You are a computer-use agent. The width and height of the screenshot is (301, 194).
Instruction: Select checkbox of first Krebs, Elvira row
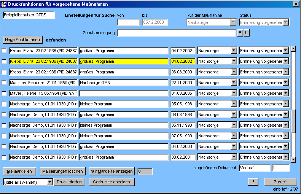[x=5, y=51]
